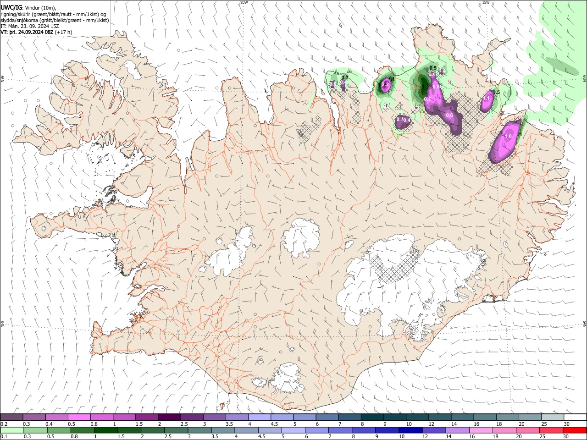Click the '15W' longitude label at the top edge
The image size is (587, 440).
[486, 2]
